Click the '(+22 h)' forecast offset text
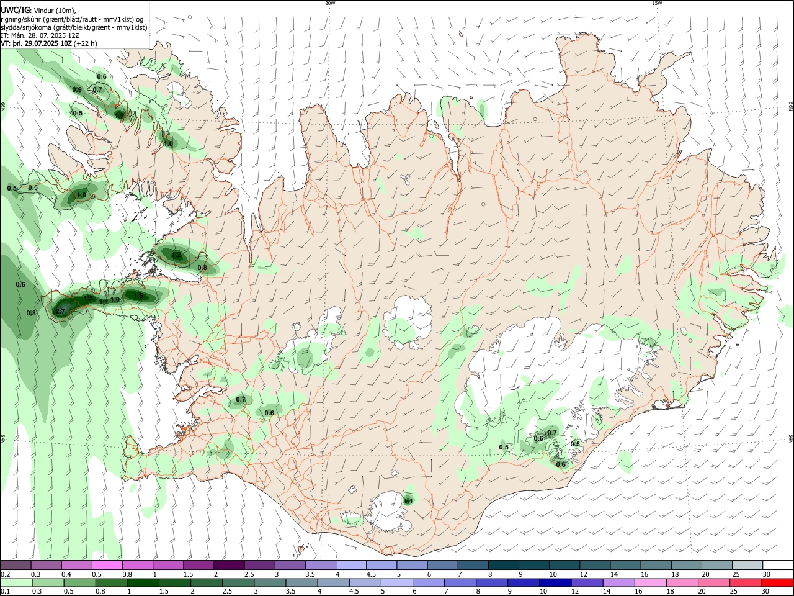This screenshot has width=794, height=596. [x=86, y=43]
